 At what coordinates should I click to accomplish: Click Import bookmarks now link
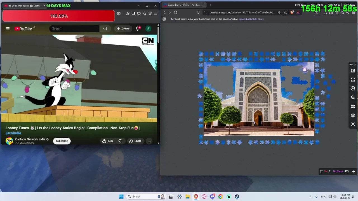pos(251,19)
